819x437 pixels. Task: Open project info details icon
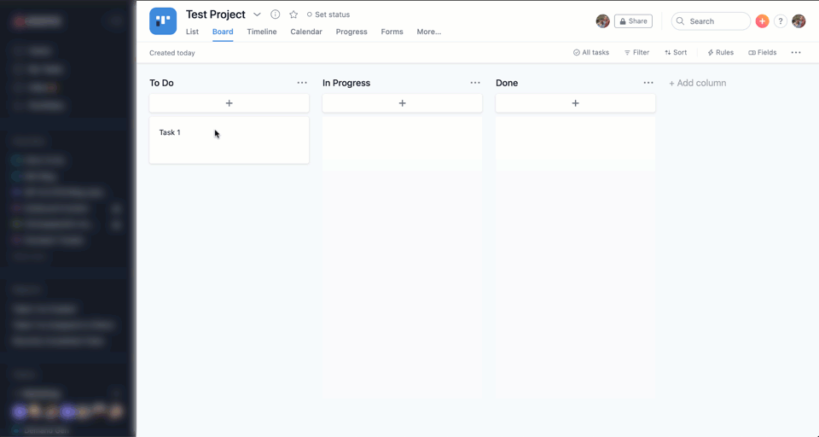[x=275, y=15]
